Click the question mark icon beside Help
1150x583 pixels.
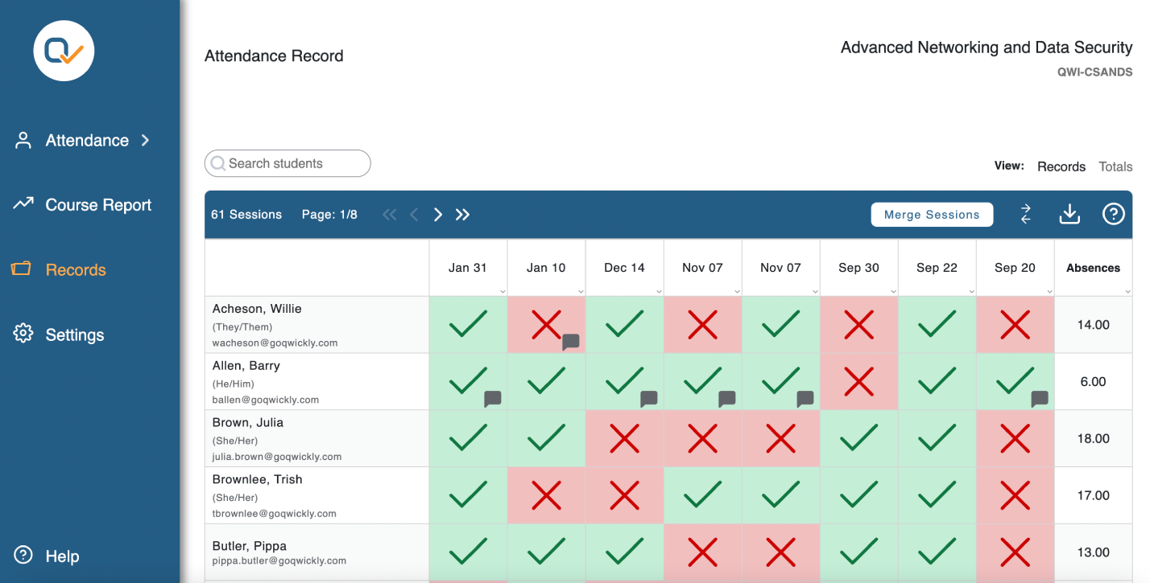tap(23, 555)
